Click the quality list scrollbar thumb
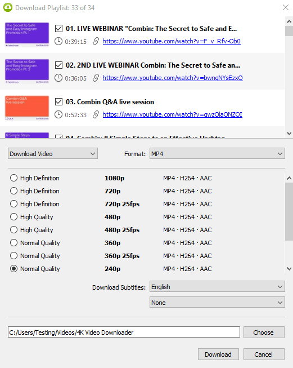Screen dimensions: 293x368 (289, 212)
